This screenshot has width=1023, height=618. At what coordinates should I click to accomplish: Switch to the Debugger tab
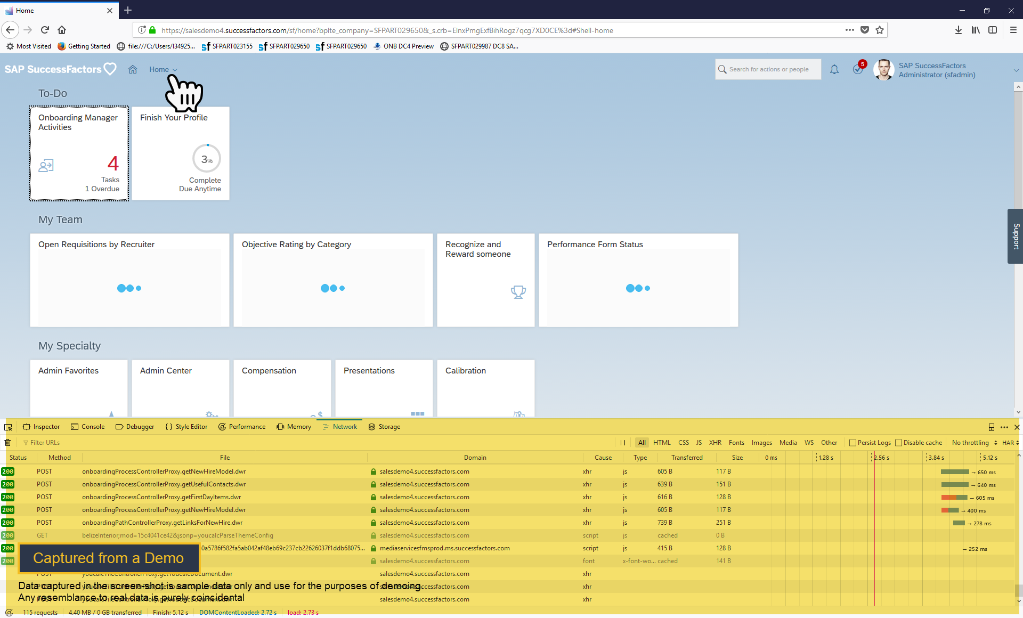pyautogui.click(x=135, y=427)
